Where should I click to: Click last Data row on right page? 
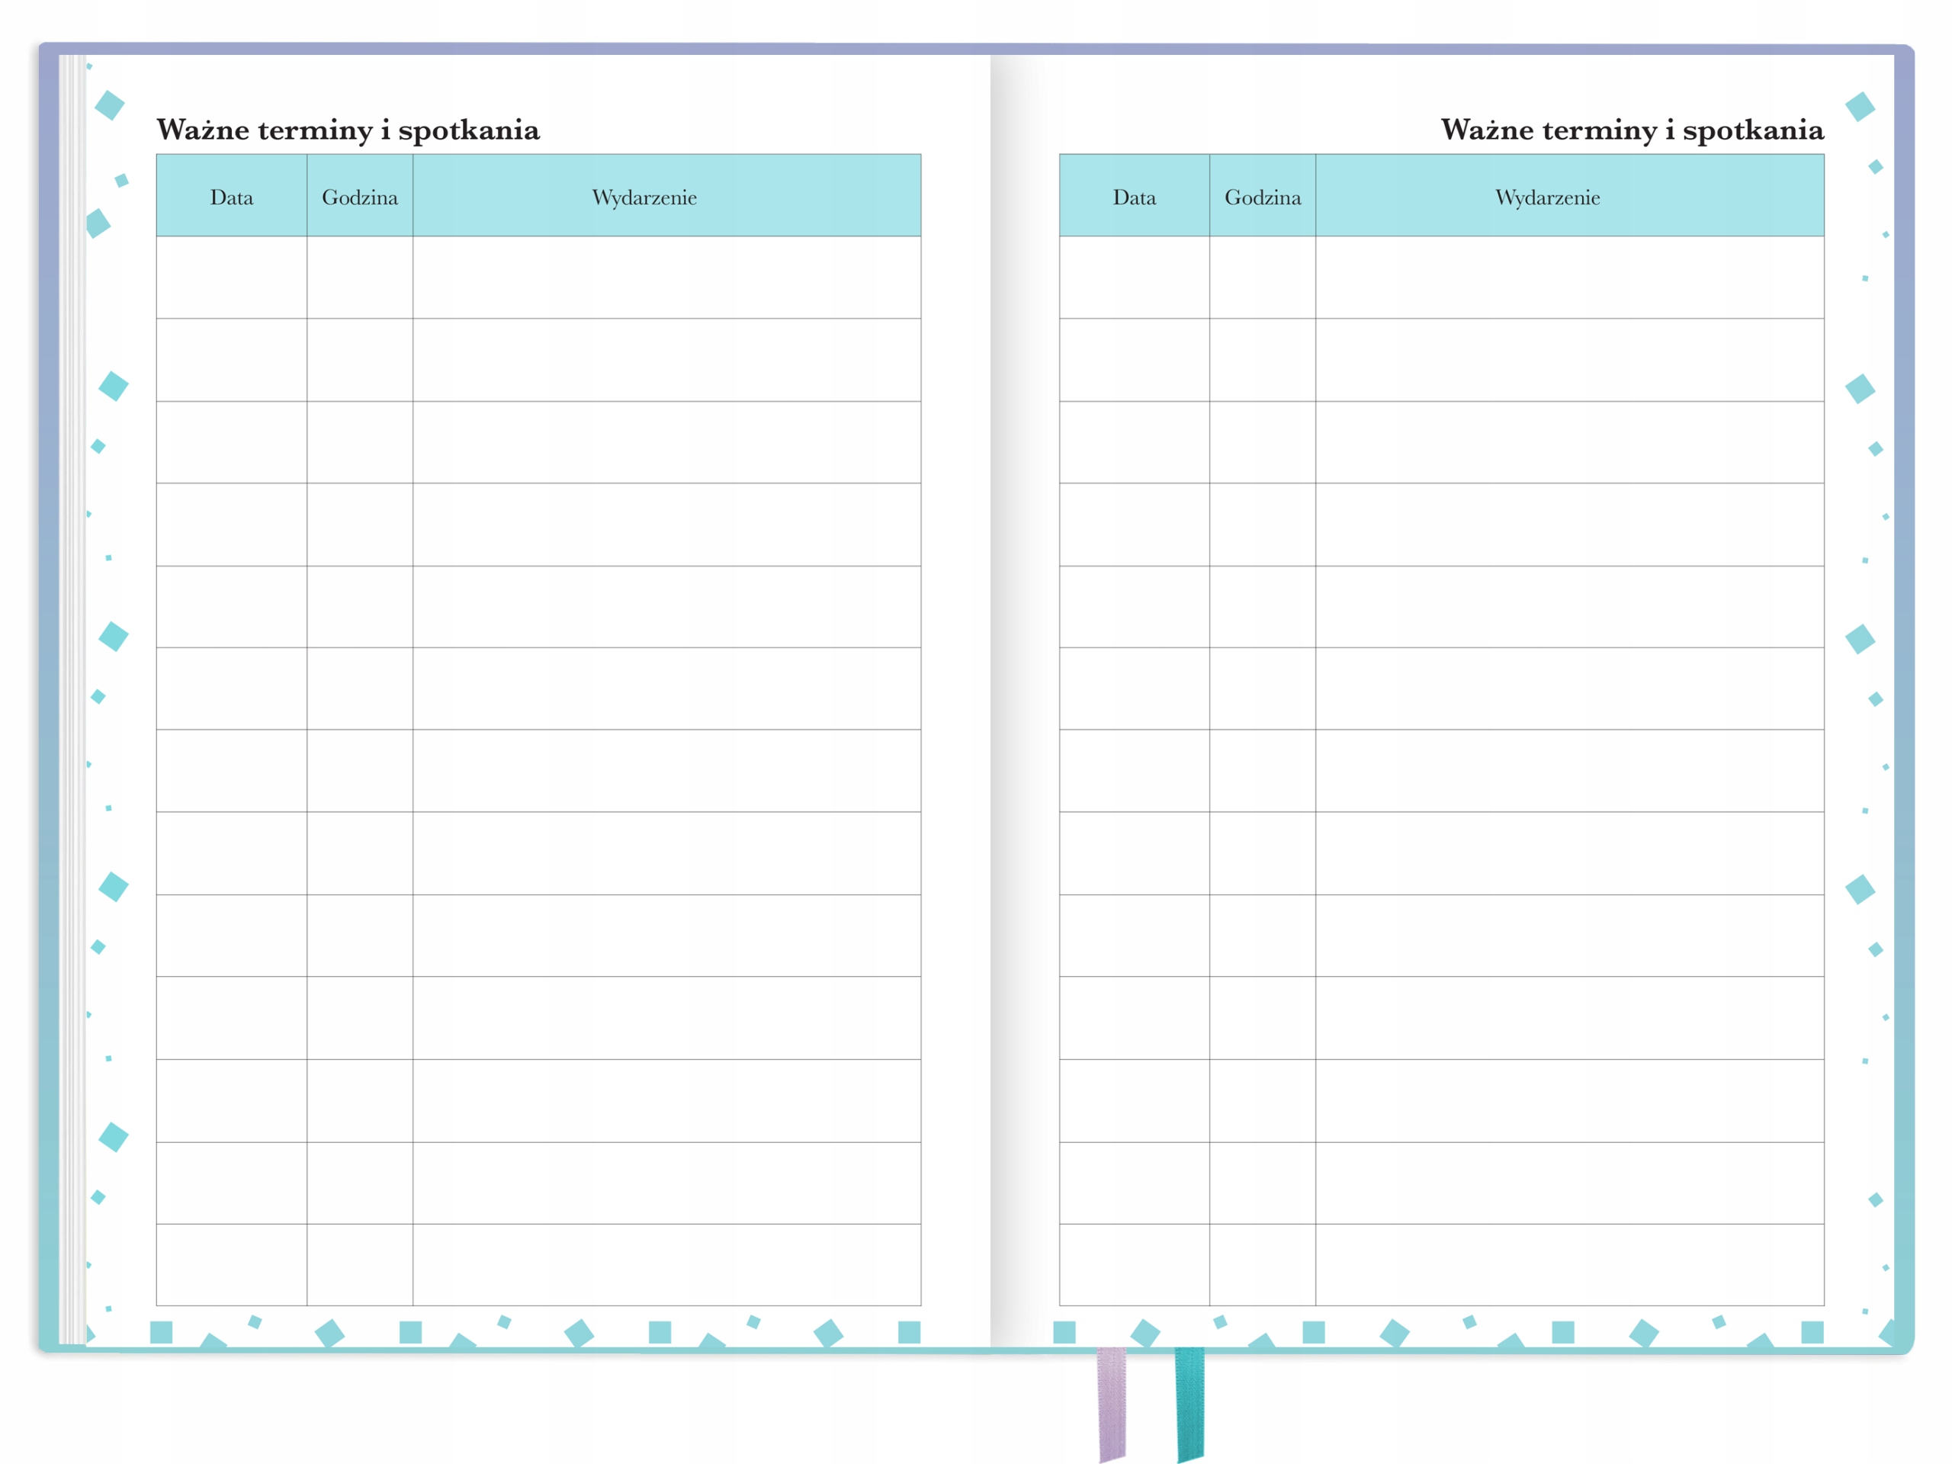click(x=1134, y=1263)
